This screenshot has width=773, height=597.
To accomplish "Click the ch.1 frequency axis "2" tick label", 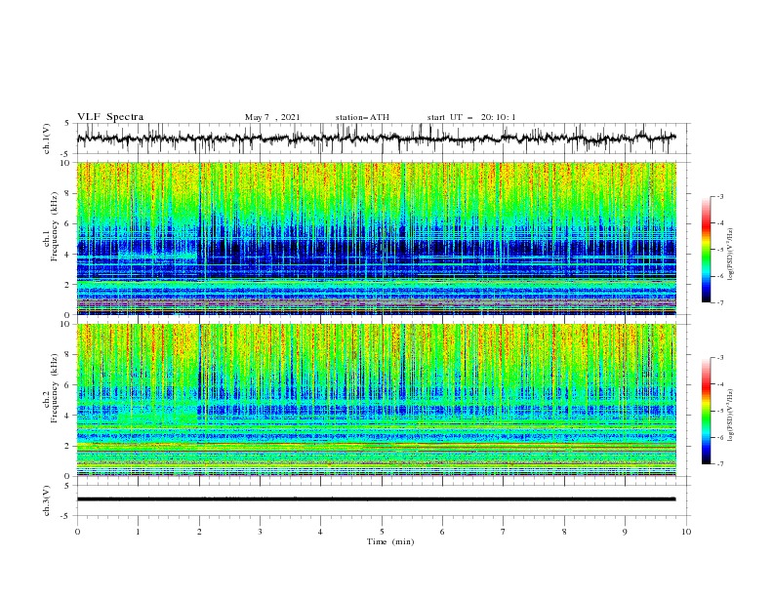I will (69, 285).
